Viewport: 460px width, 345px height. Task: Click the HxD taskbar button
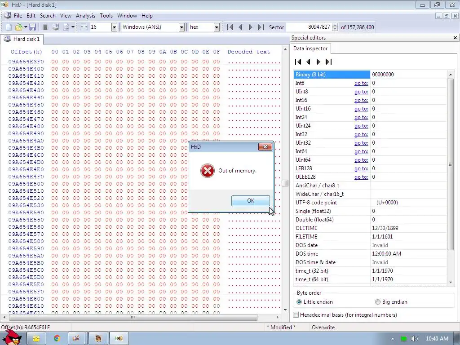pyautogui.click(x=119, y=339)
